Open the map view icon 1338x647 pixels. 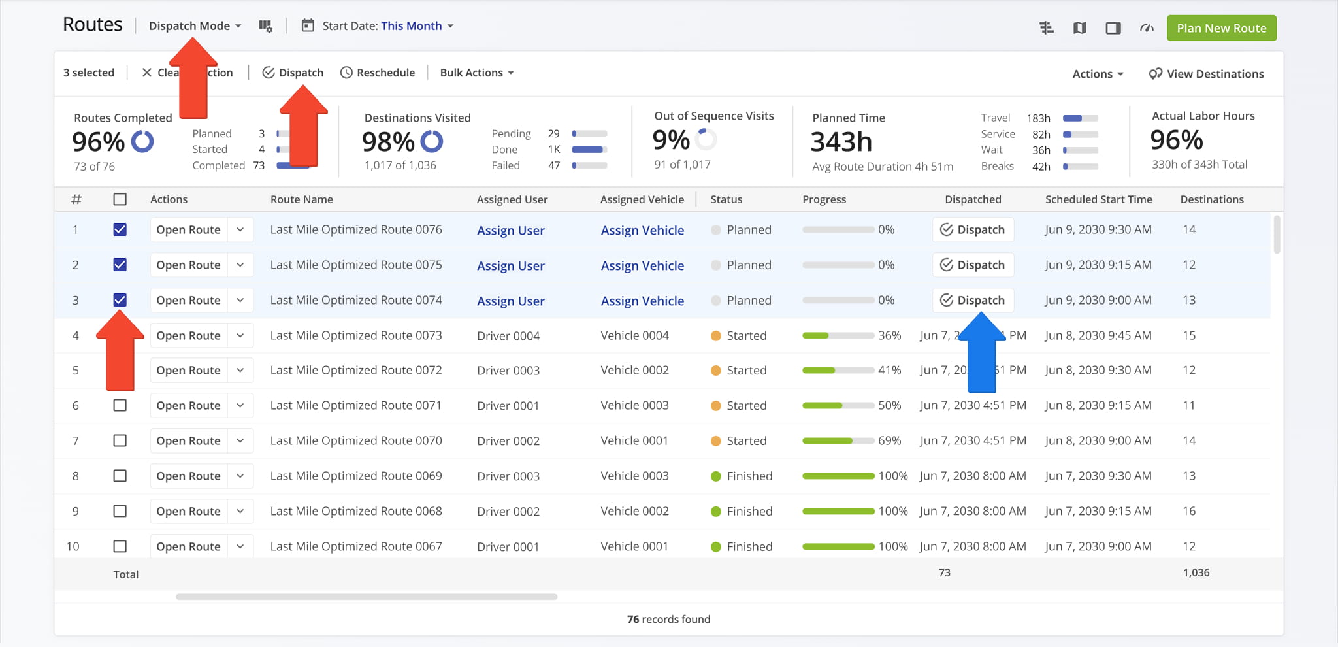pos(1079,28)
